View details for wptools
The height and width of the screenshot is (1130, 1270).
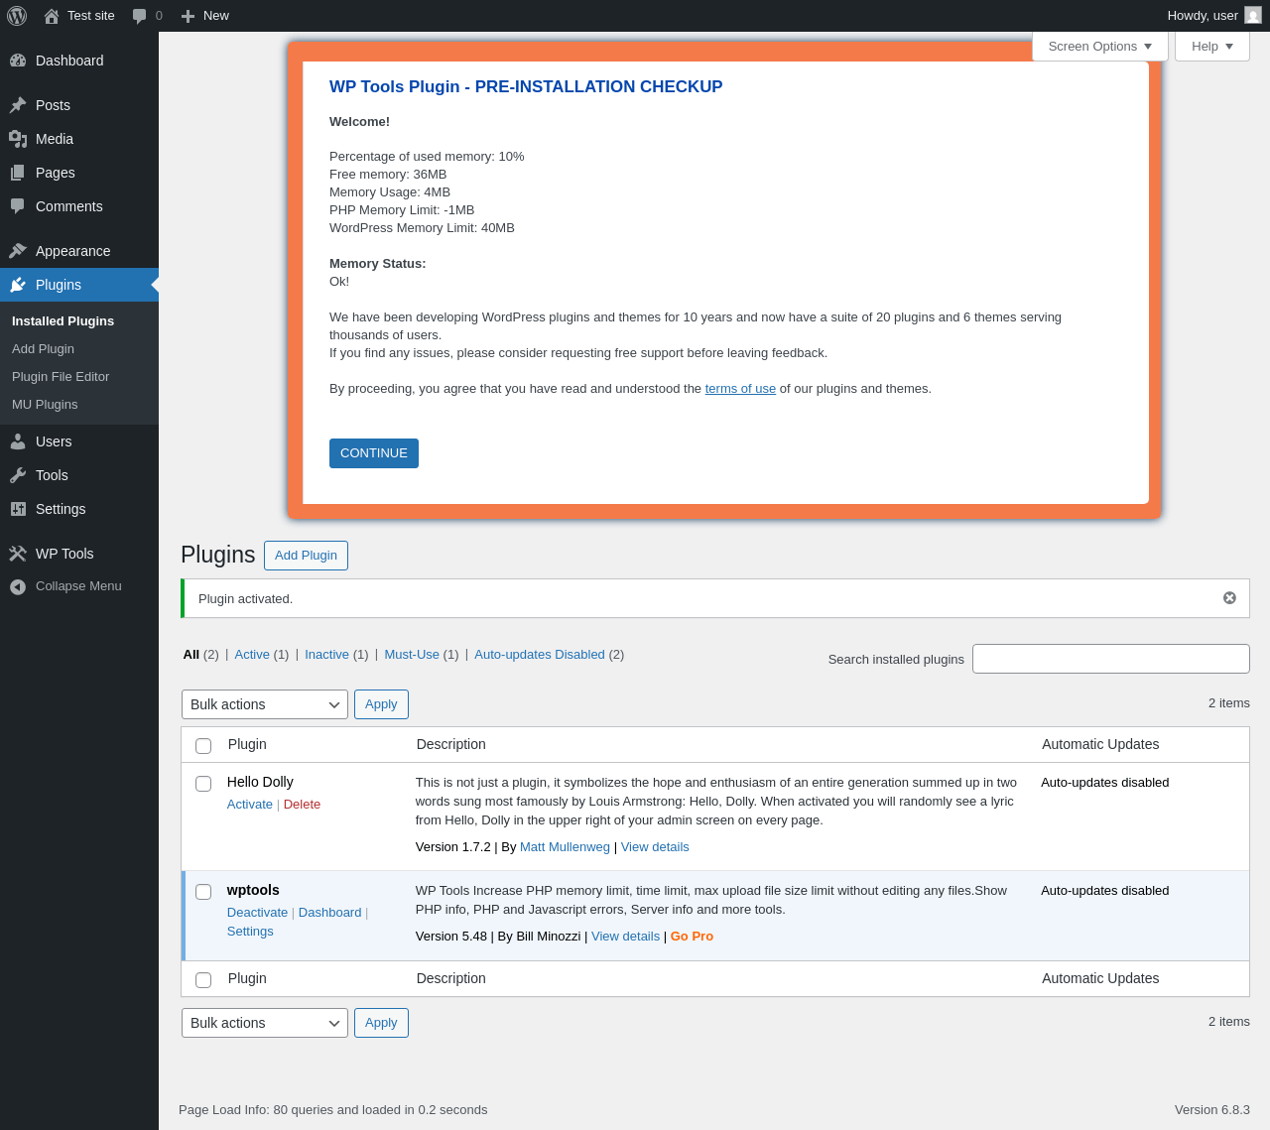pos(625,937)
